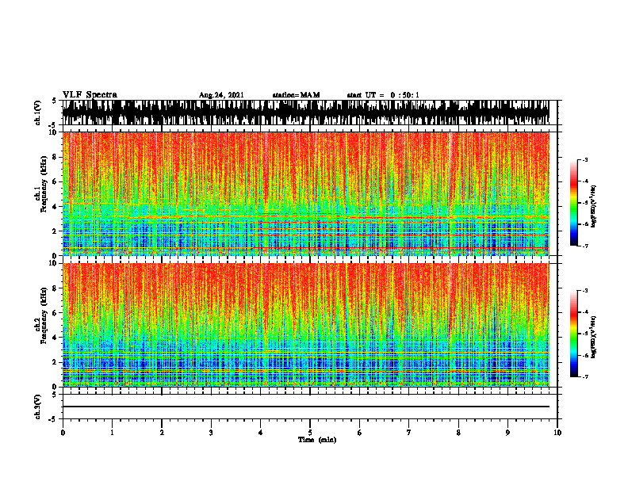
Task: Click the '2' tick on ch.1 frequency axis
Action: 56,231
